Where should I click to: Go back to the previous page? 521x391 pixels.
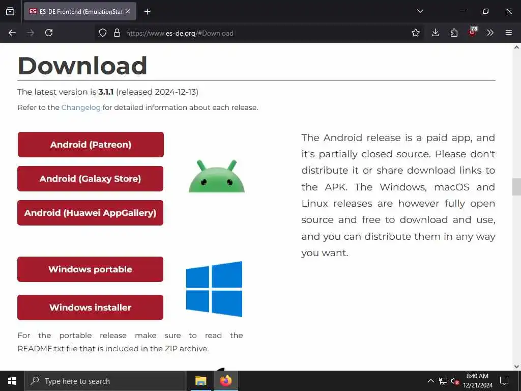click(x=12, y=33)
